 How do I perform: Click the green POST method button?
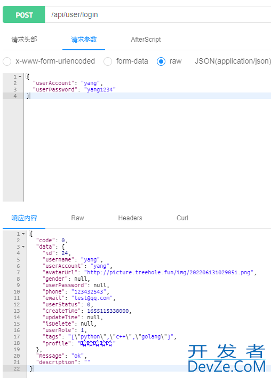(24, 15)
